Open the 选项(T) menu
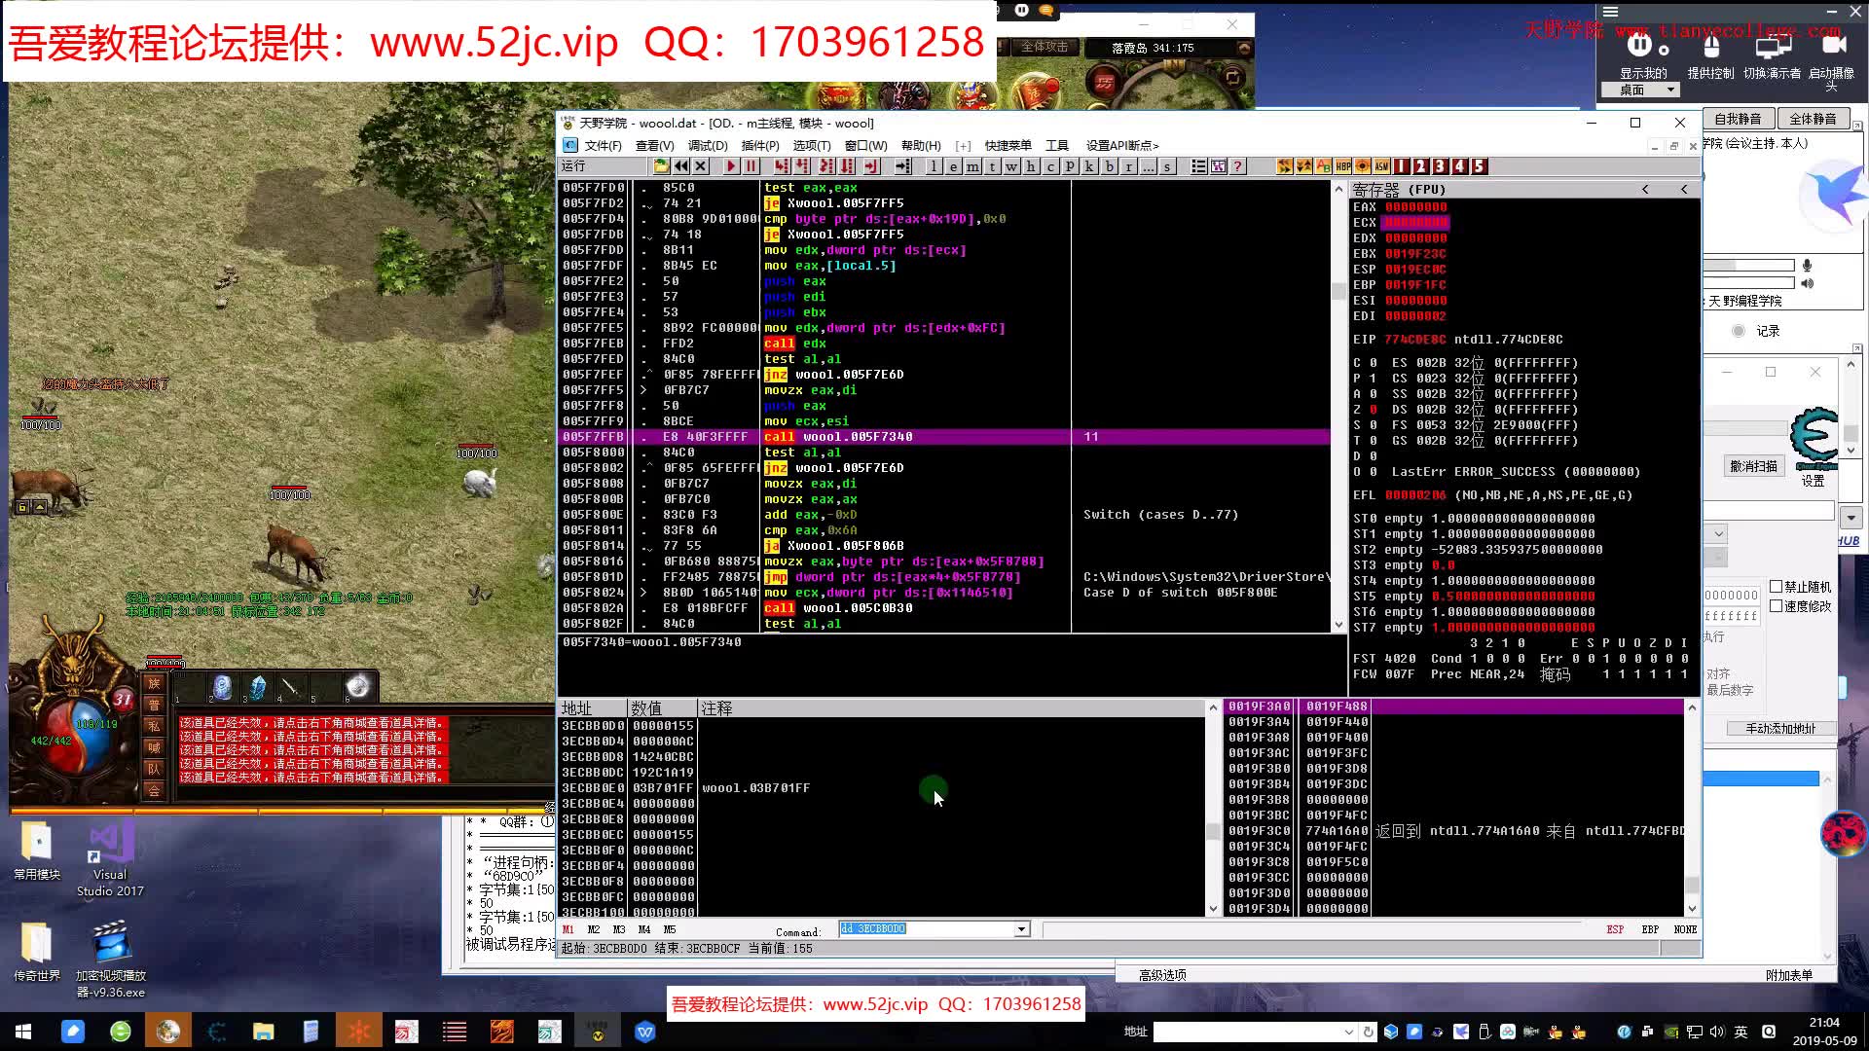Image resolution: width=1869 pixels, height=1051 pixels. tap(812, 145)
